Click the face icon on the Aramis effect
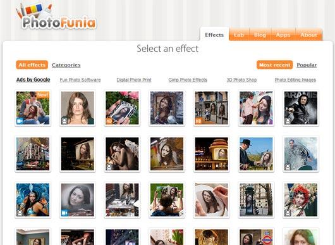335x245 pixels. [x=288, y=121]
